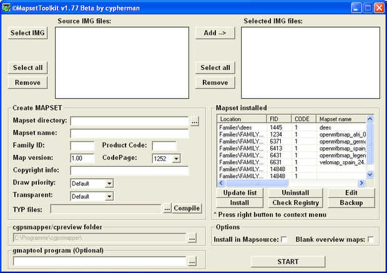Click the gmaptool program path field

pyautogui.click(x=100, y=261)
